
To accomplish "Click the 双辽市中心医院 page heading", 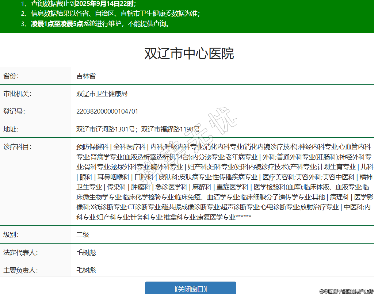I will [189, 54].
